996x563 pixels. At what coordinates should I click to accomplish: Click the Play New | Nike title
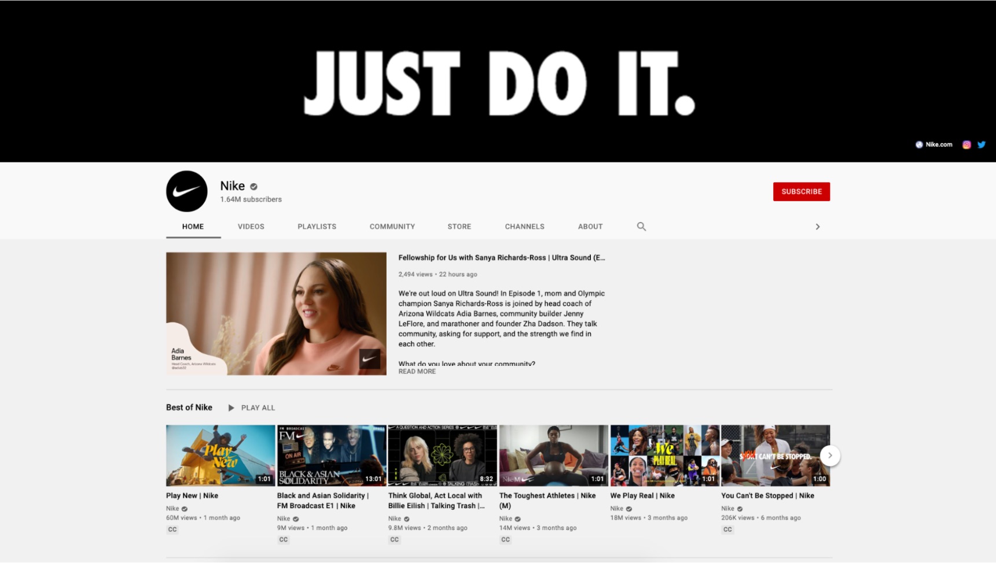pyautogui.click(x=192, y=496)
